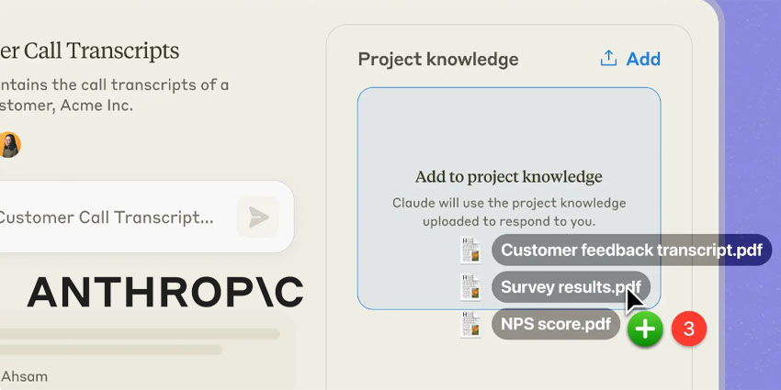
Task: Click the NPS score.pdf file icon
Action: [x=470, y=324]
